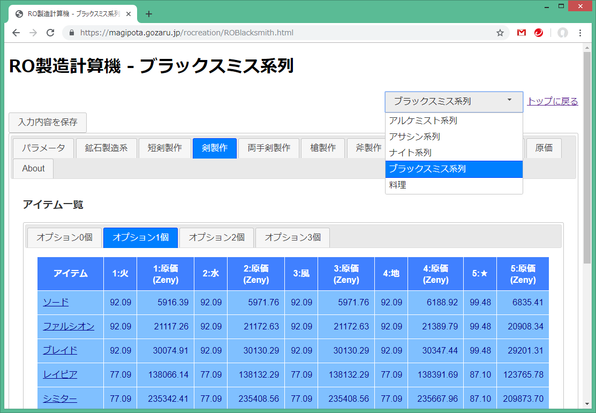Open the ファルシオン item link

tap(69, 326)
